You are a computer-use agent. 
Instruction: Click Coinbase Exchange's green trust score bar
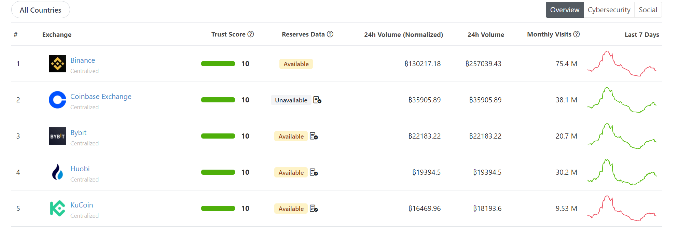218,100
